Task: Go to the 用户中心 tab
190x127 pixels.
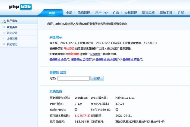Action: (102, 12)
